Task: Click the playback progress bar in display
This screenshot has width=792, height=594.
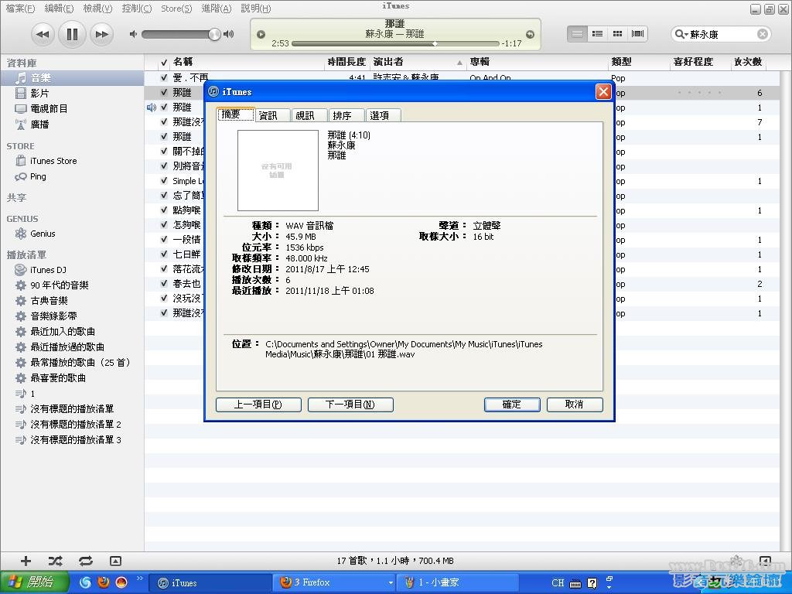Action: pyautogui.click(x=395, y=44)
